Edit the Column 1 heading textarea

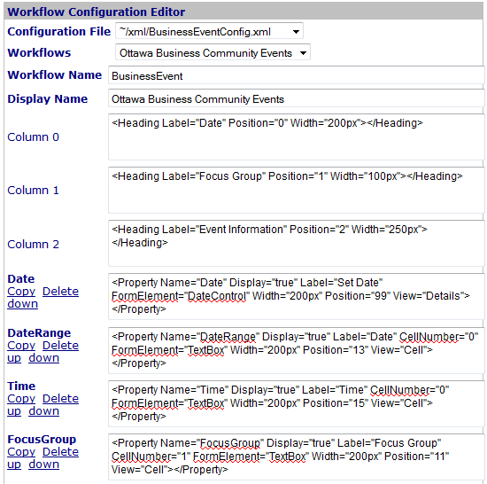click(x=297, y=191)
